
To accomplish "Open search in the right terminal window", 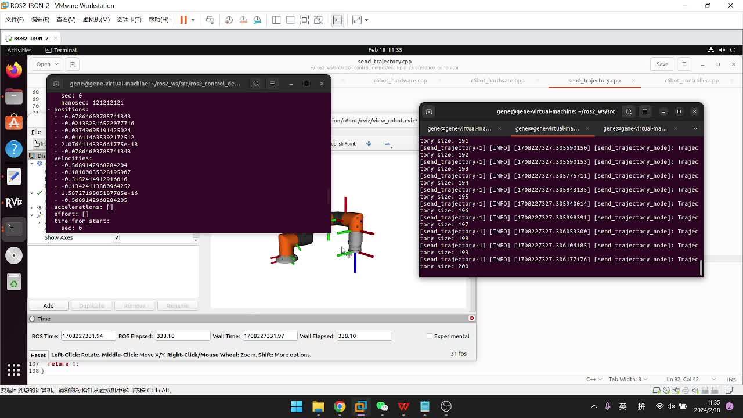I will tap(629, 111).
